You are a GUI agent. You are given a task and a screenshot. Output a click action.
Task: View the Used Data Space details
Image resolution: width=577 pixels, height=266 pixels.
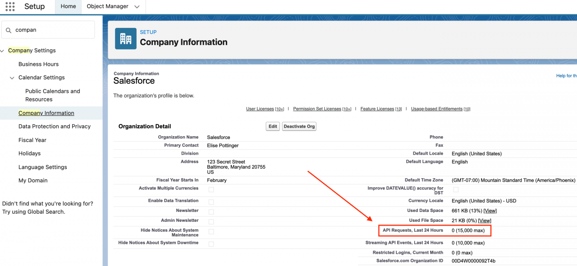click(490, 211)
